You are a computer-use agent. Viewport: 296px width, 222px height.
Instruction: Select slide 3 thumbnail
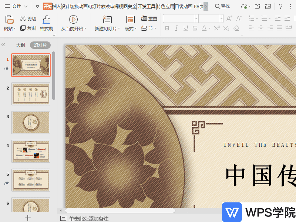pyautogui.click(x=31, y=122)
